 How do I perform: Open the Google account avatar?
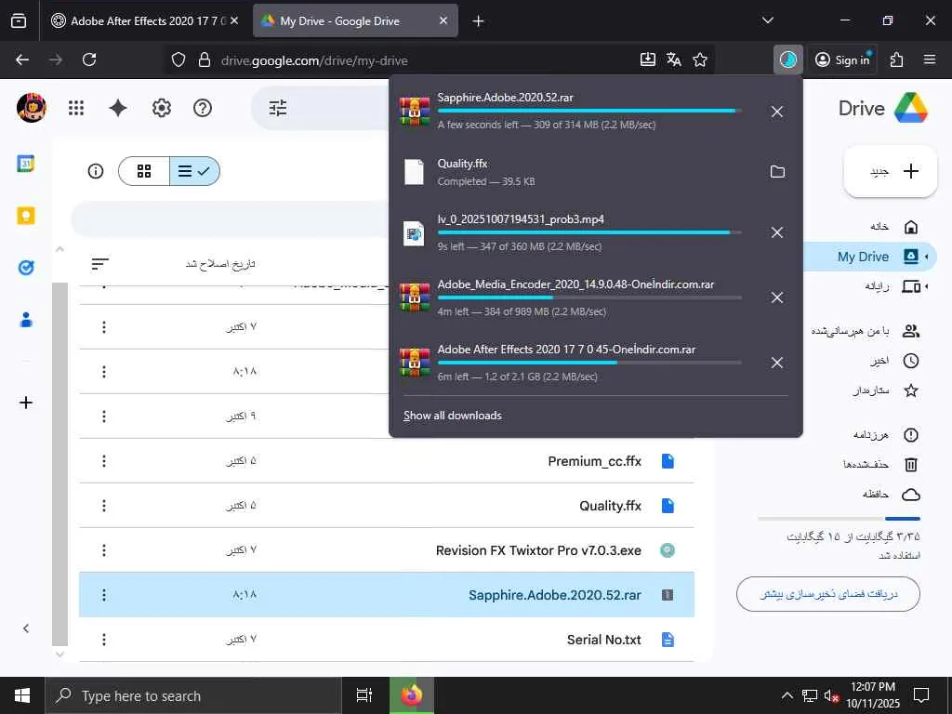pyautogui.click(x=31, y=108)
